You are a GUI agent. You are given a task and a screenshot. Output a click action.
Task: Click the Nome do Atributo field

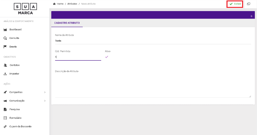coord(153,41)
